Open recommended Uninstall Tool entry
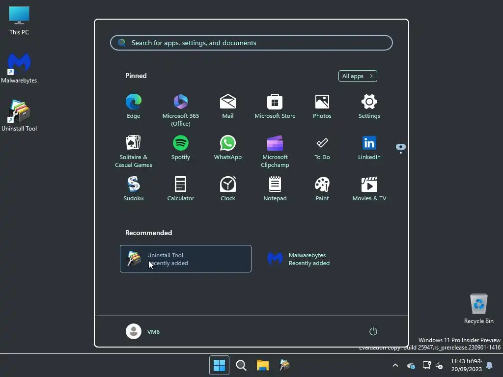Screen dimensions: 503x377 185,259
